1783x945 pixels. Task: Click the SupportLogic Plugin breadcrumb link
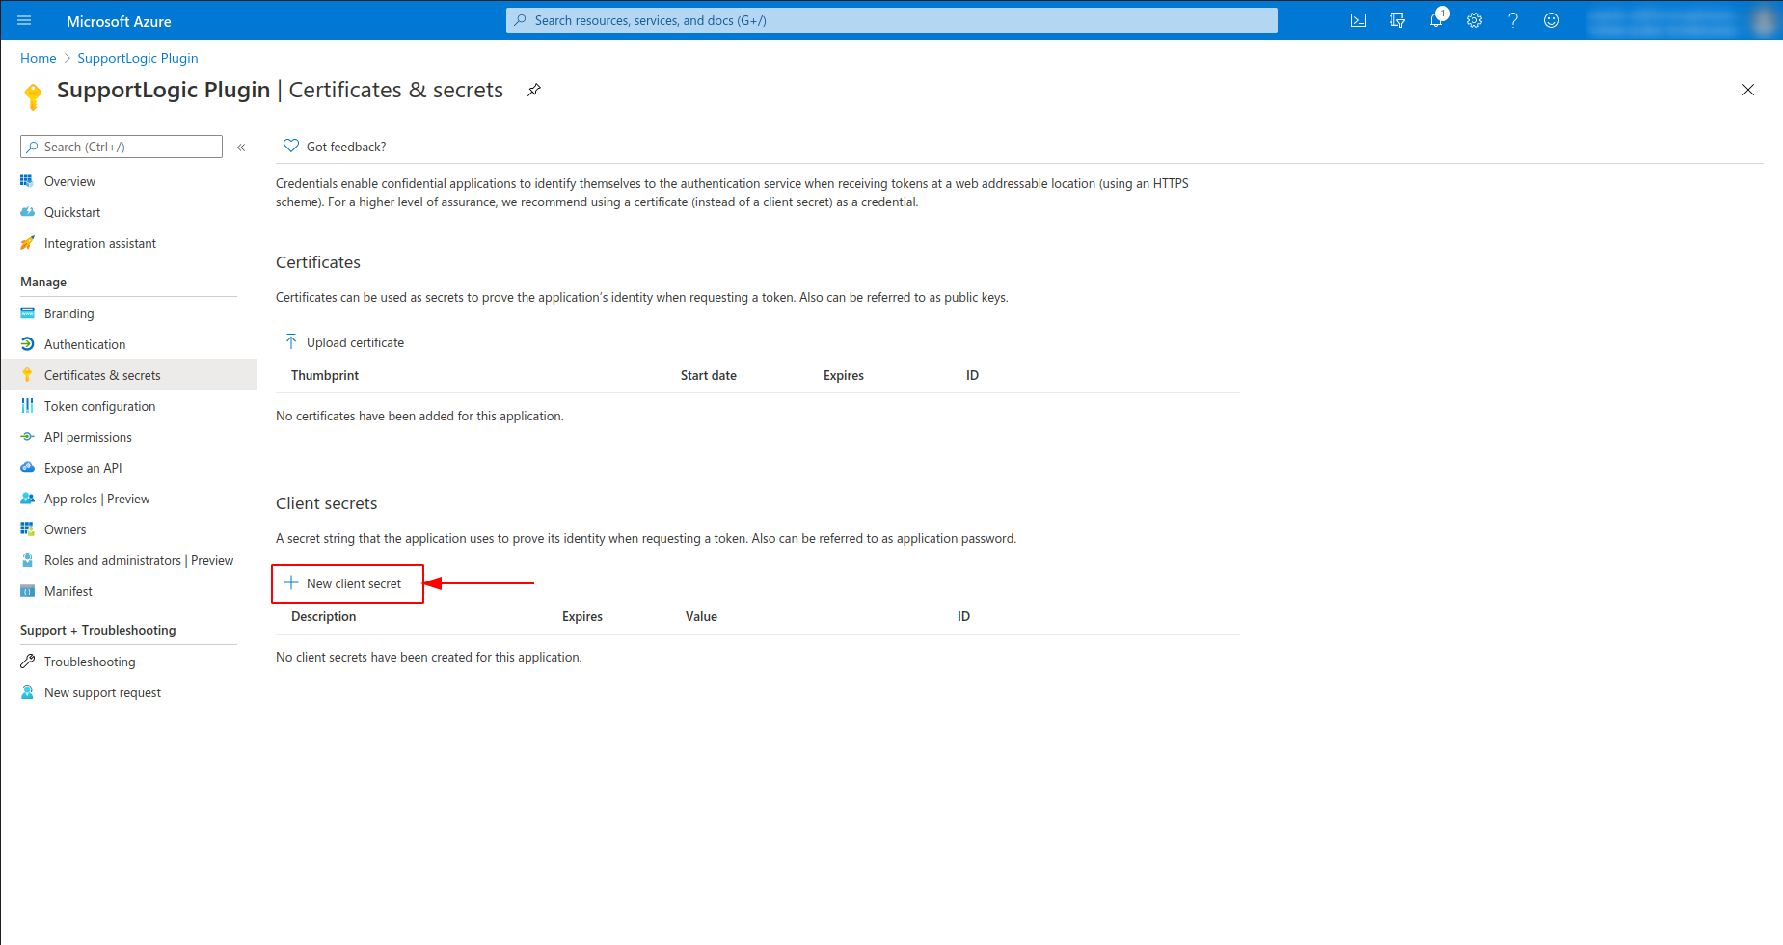coord(138,58)
